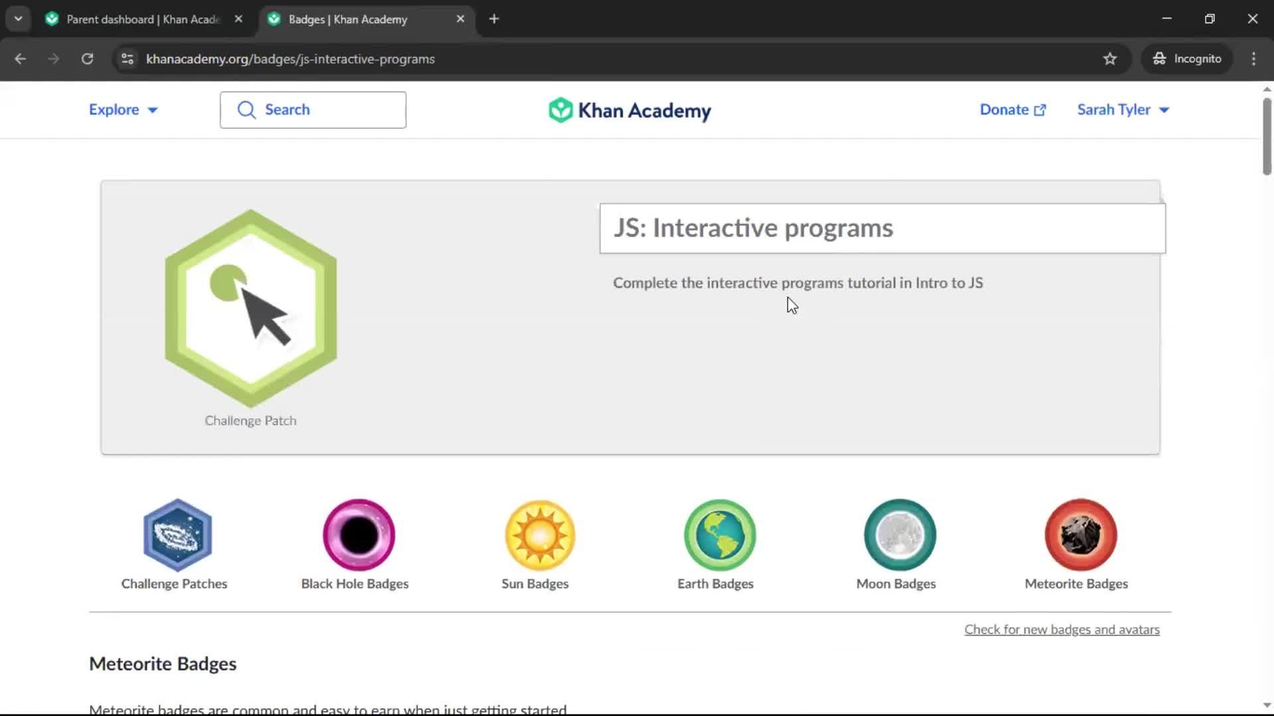Screen dimensions: 1274x716
Task: Open the Chrome three-dot menu
Action: coord(1253,59)
